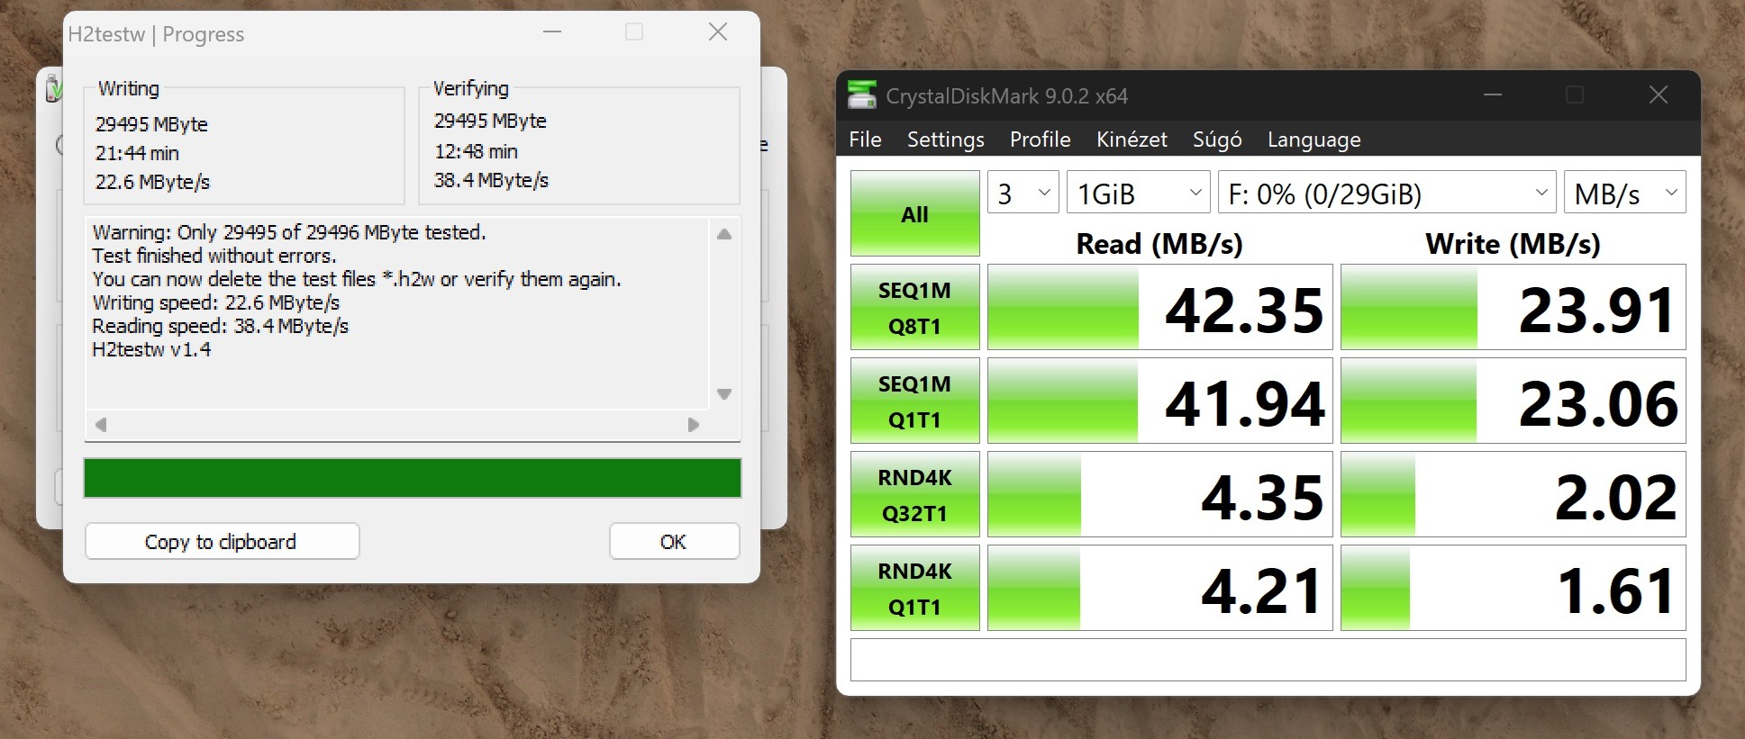Click the 12:48 min verifying time

tap(476, 151)
